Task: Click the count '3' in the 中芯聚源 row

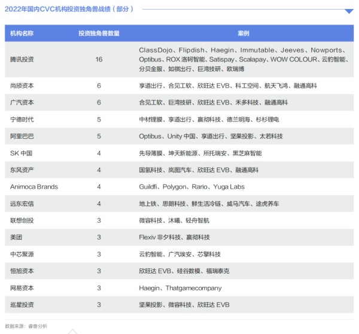Action: [x=99, y=254]
